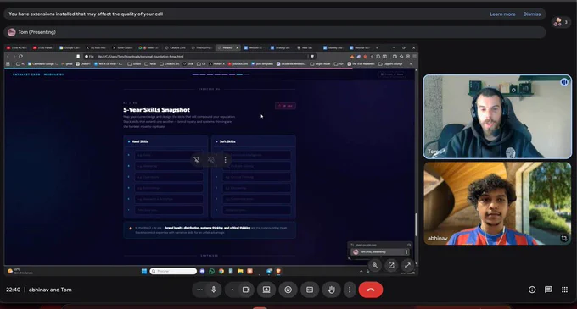Open presentation in a new window icon
This screenshot has width=577, height=309.
[x=391, y=265]
